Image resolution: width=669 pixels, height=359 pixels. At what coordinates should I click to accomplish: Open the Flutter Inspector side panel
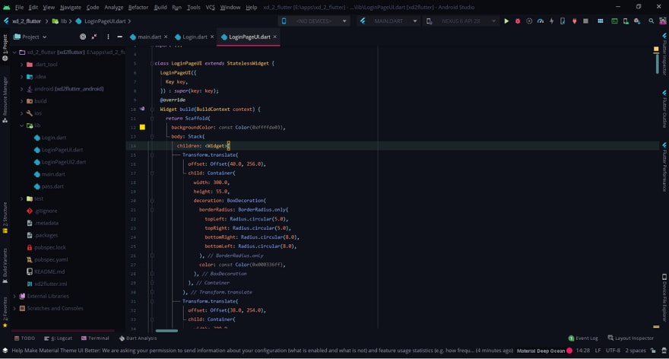pyautogui.click(x=664, y=55)
